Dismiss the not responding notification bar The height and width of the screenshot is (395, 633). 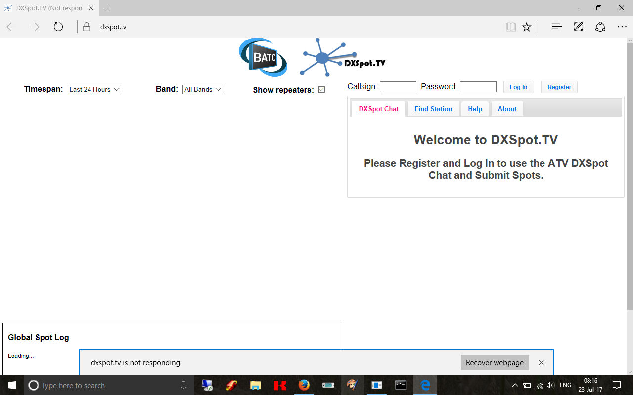pyautogui.click(x=541, y=362)
